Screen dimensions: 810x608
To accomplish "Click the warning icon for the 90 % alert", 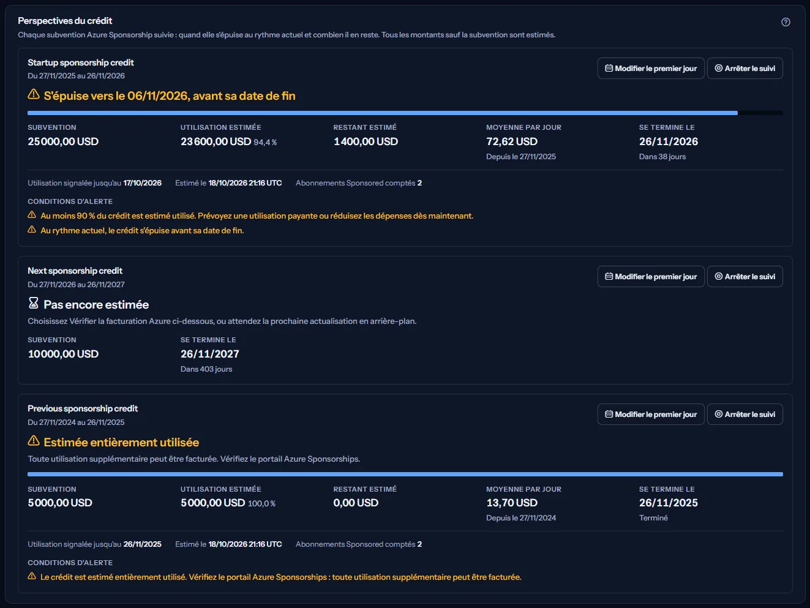I will pyautogui.click(x=32, y=215).
